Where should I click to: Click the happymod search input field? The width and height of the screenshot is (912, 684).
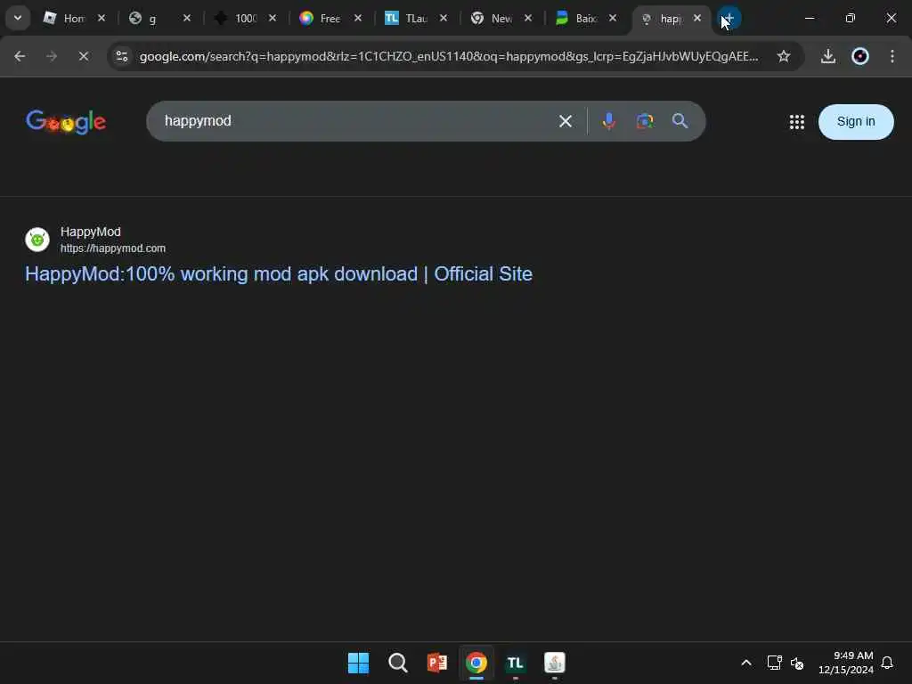354,121
